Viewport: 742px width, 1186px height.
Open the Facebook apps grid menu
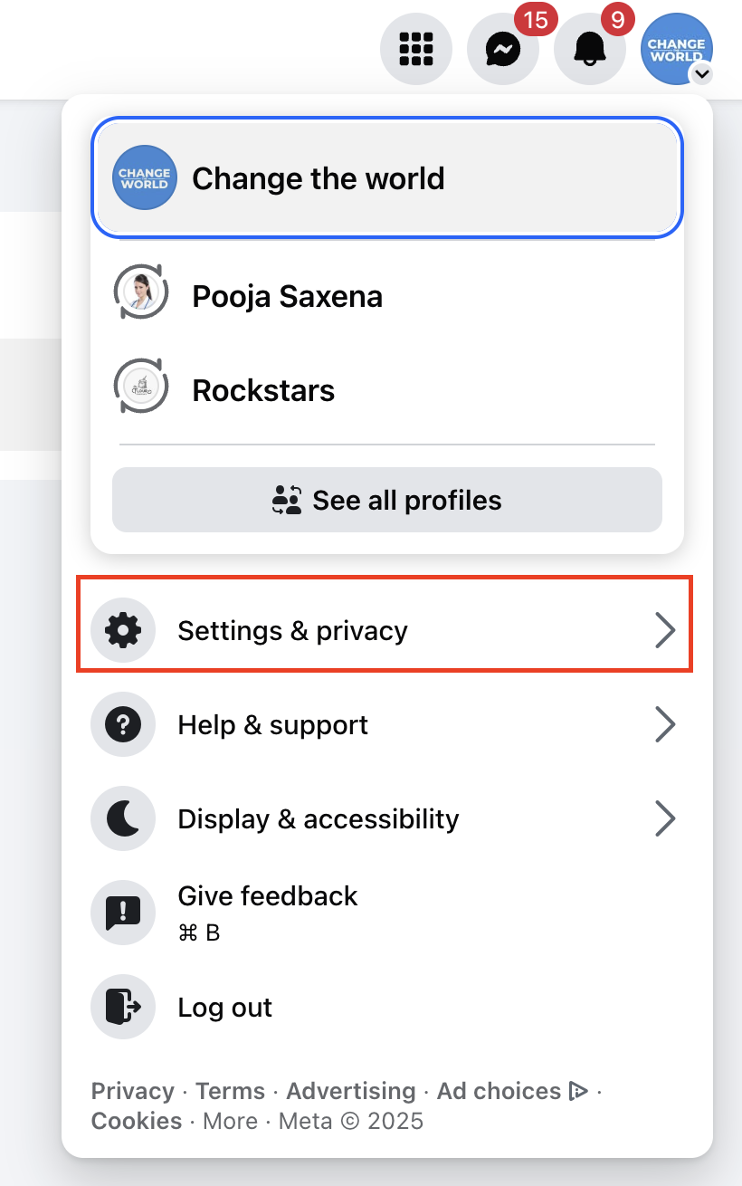[x=416, y=49]
